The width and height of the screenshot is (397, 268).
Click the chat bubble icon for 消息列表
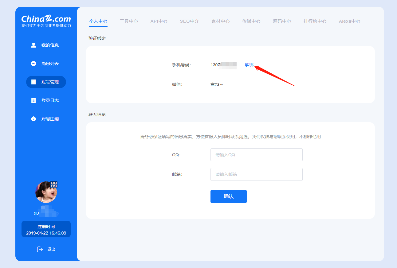34,64
